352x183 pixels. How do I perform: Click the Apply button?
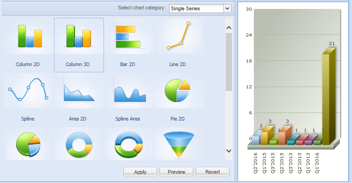pos(140,172)
